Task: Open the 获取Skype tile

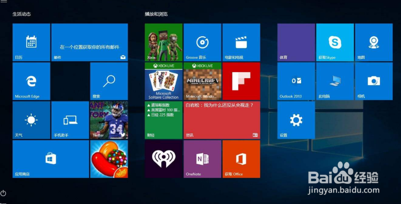Action: coord(335,42)
